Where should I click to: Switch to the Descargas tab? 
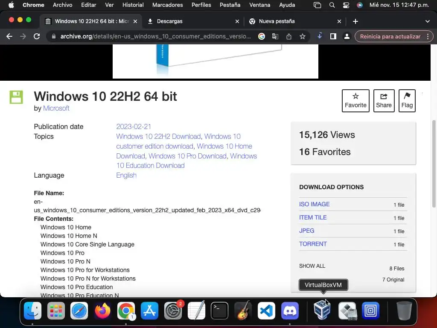193,21
